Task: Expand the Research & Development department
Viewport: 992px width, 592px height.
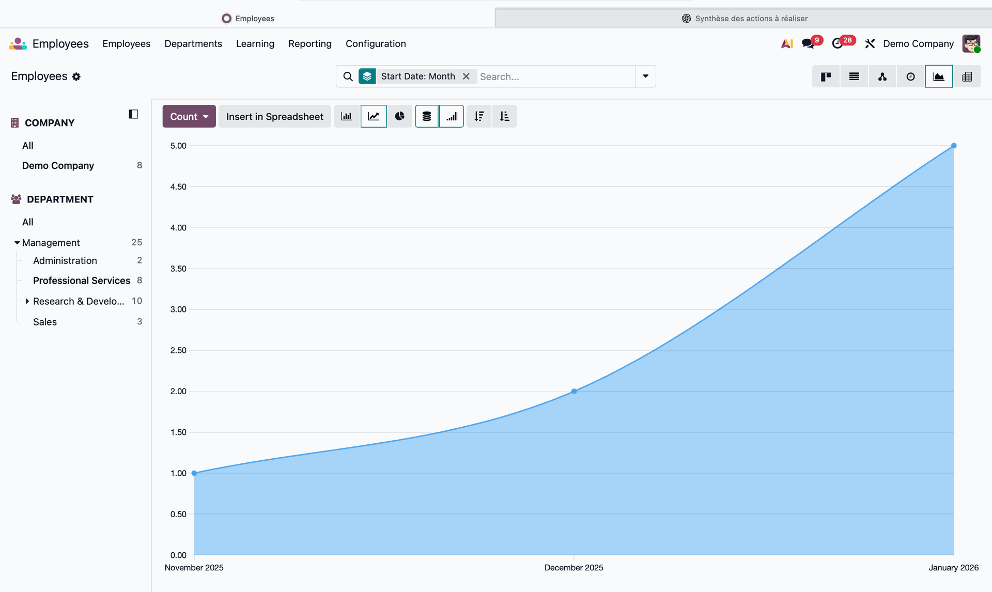Action: 27,301
